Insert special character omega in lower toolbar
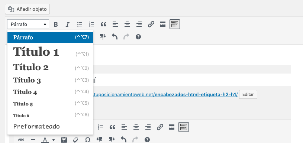 click(87, 140)
